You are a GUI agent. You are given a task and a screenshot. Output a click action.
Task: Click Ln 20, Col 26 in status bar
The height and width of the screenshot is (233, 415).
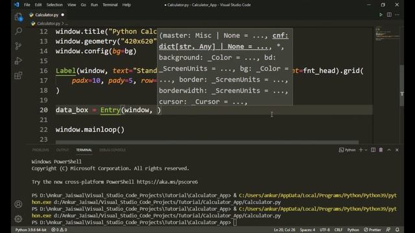(284, 230)
